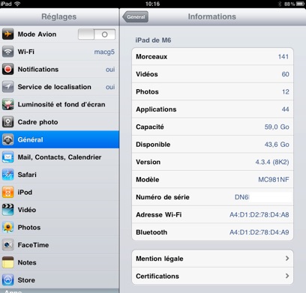Open Store settings label

tap(26, 280)
